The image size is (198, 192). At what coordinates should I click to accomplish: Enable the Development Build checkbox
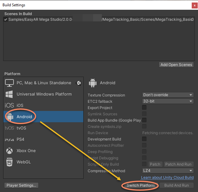pos(144,139)
